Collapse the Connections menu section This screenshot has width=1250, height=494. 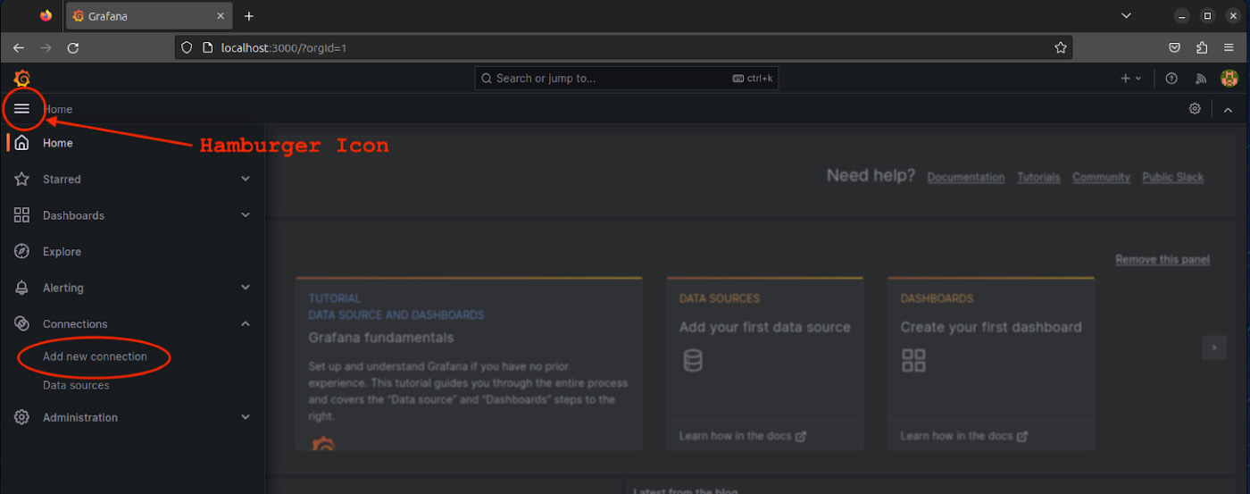[246, 324]
